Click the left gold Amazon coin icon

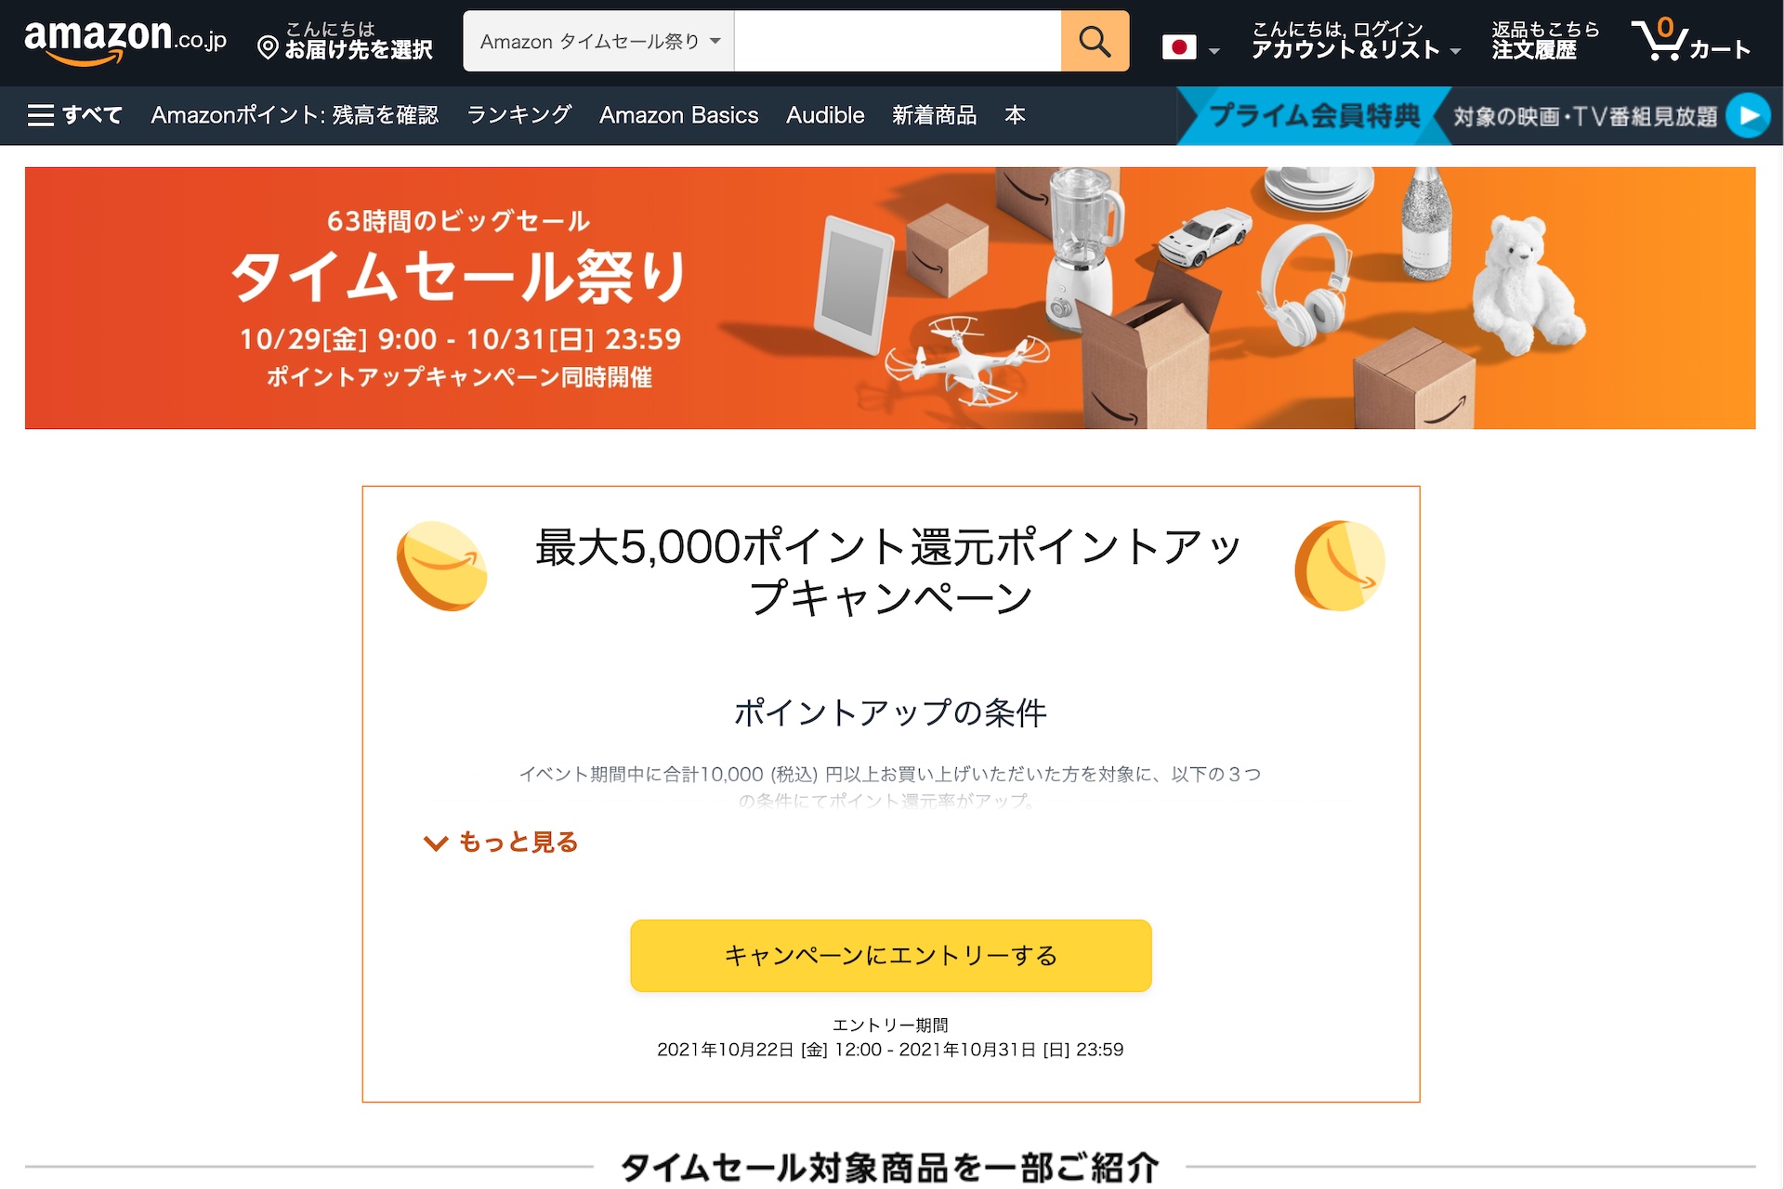tap(441, 566)
